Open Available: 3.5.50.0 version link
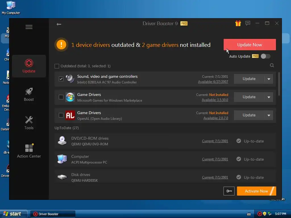The height and width of the screenshot is (218, 291). click(215, 100)
